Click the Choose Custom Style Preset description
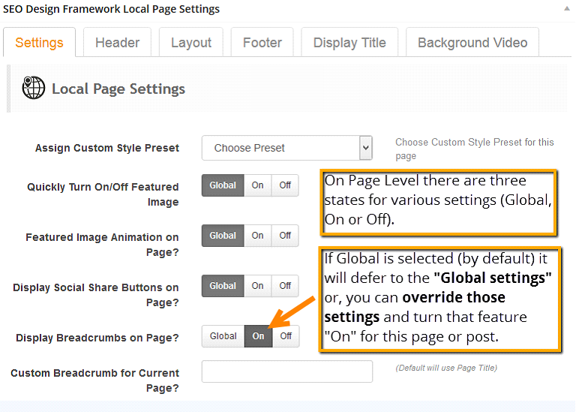 (x=474, y=149)
